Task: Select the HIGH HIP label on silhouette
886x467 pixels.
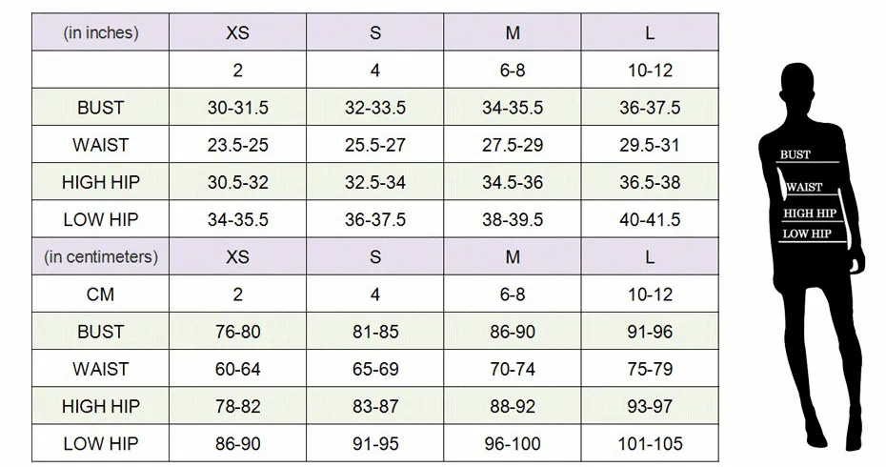Action: point(810,213)
